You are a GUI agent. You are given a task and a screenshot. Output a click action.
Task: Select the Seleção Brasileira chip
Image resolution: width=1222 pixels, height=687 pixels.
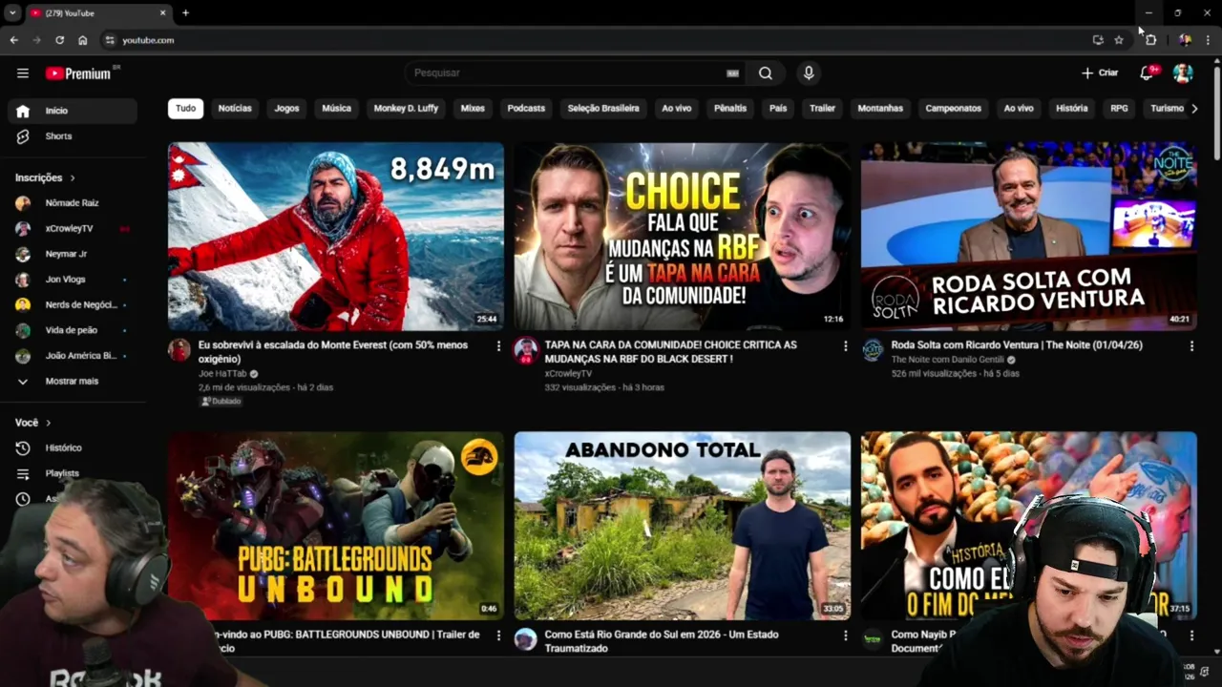[603, 109]
